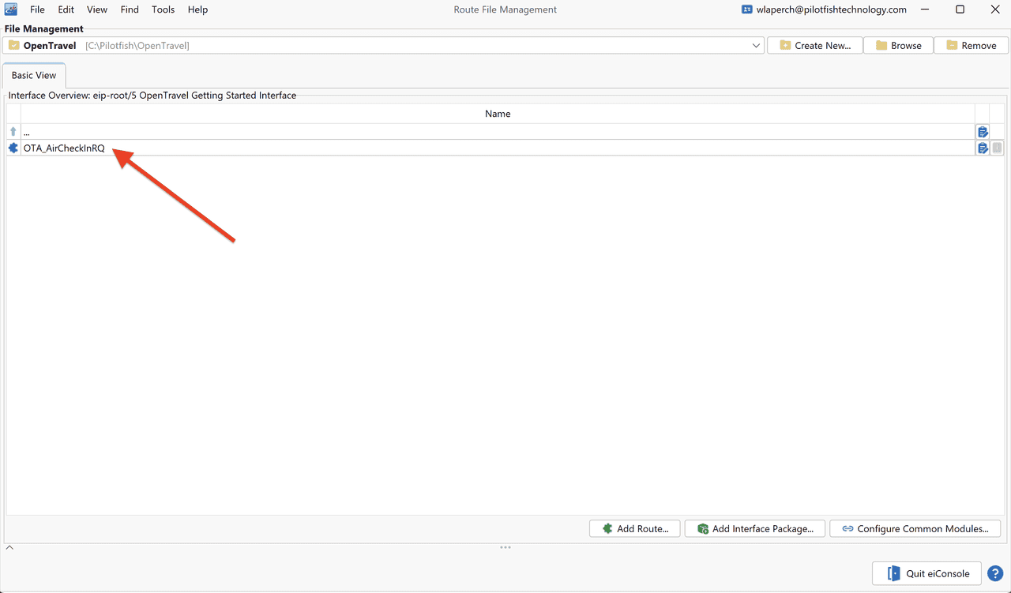
Task: Click the Create New button
Action: 815,46
